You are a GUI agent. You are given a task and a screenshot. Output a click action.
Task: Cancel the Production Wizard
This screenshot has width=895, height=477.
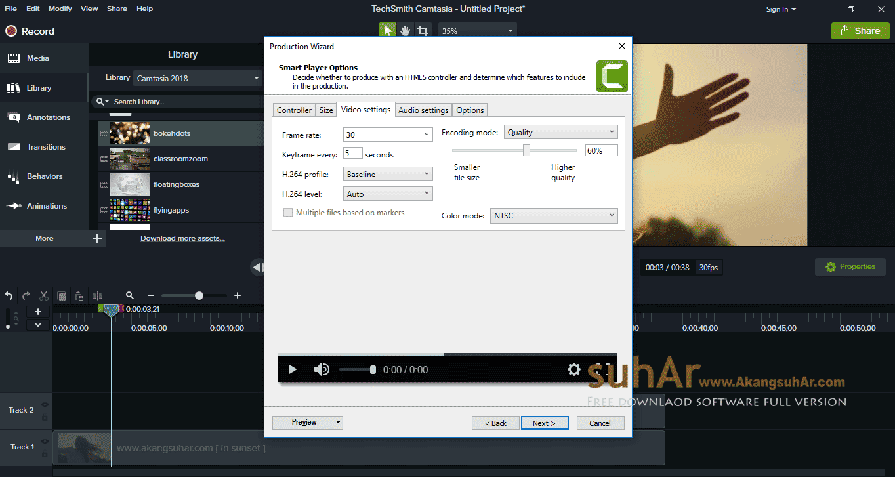[x=600, y=423]
